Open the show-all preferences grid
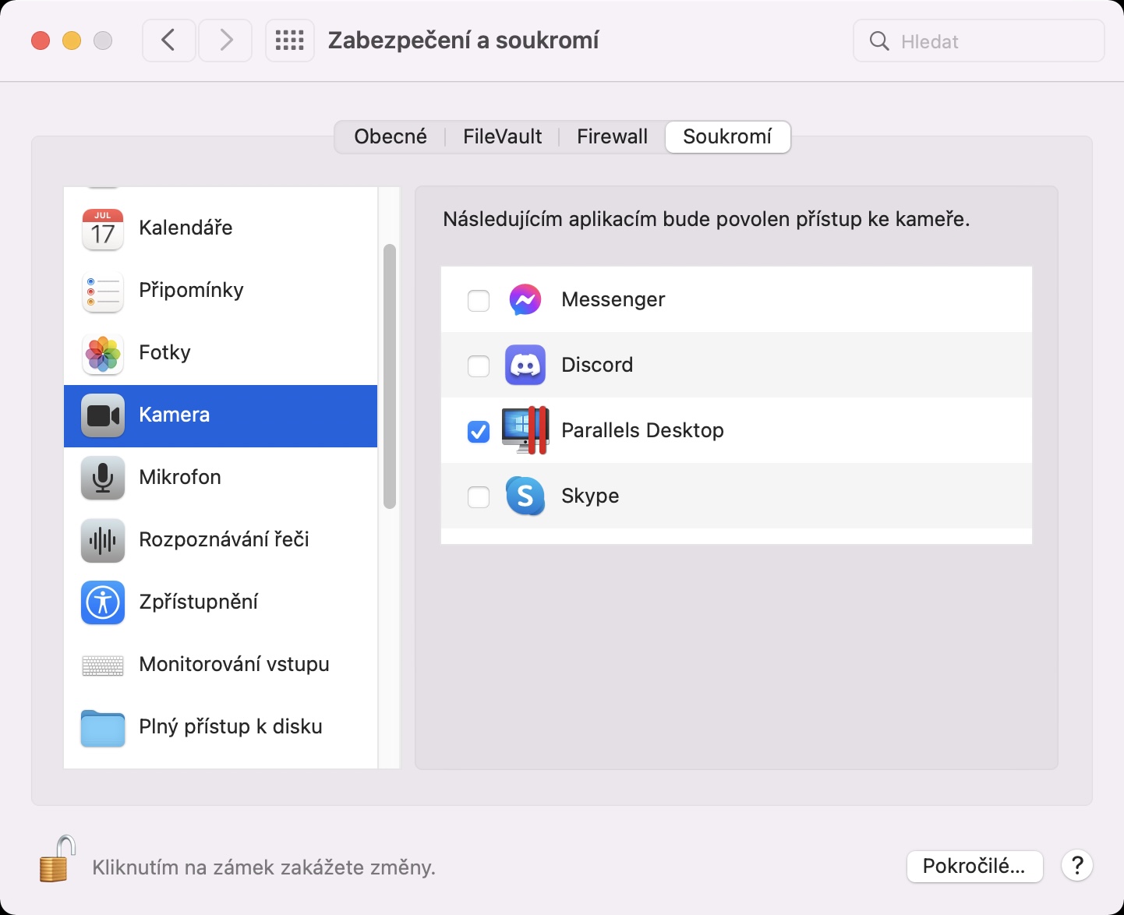Viewport: 1124px width, 915px height. [x=290, y=41]
